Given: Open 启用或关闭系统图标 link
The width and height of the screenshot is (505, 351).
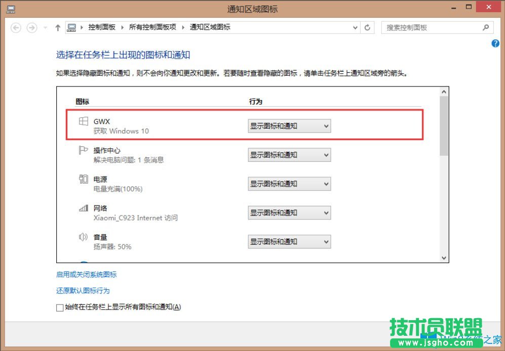Looking at the screenshot, I should pos(86,274).
